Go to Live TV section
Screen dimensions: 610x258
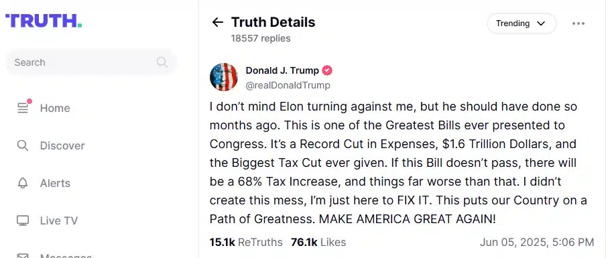tap(59, 220)
